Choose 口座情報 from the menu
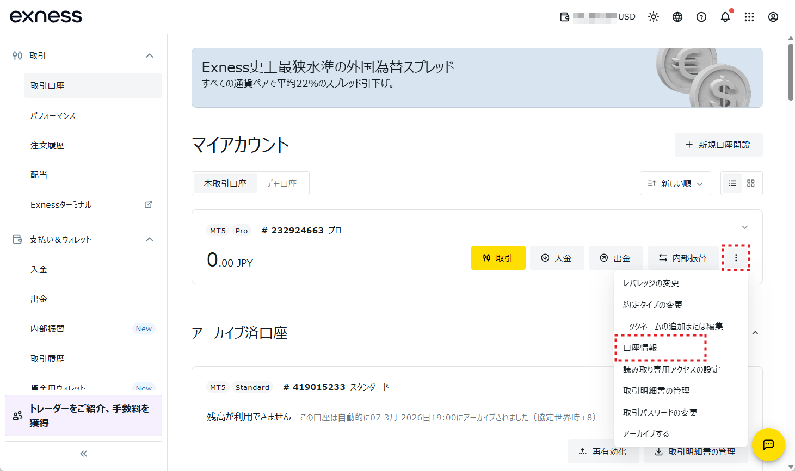The image size is (795, 471). (681, 348)
